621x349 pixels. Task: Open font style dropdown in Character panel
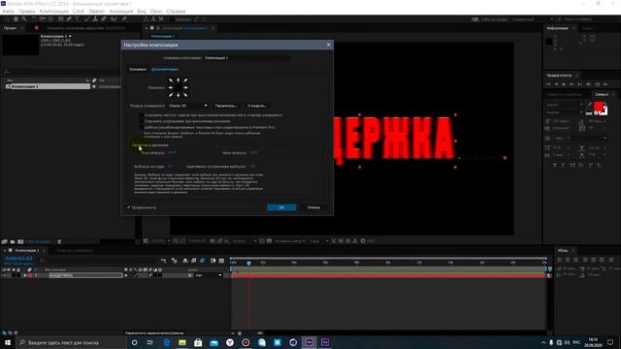pyautogui.click(x=565, y=112)
